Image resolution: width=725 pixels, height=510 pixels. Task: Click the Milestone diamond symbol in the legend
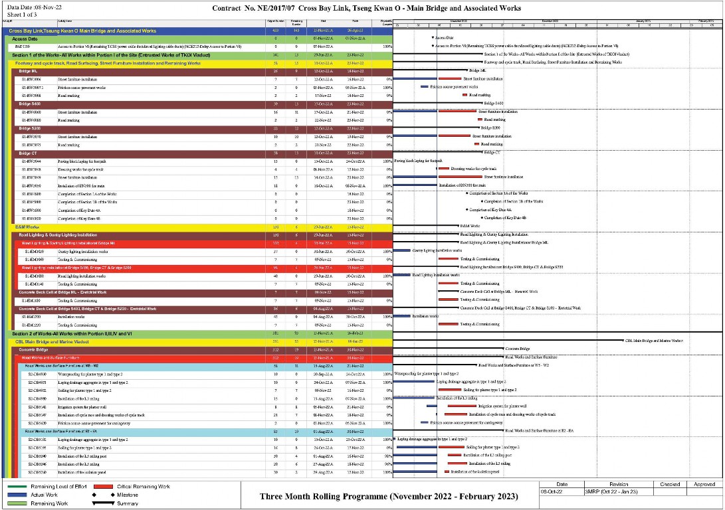tap(104, 495)
